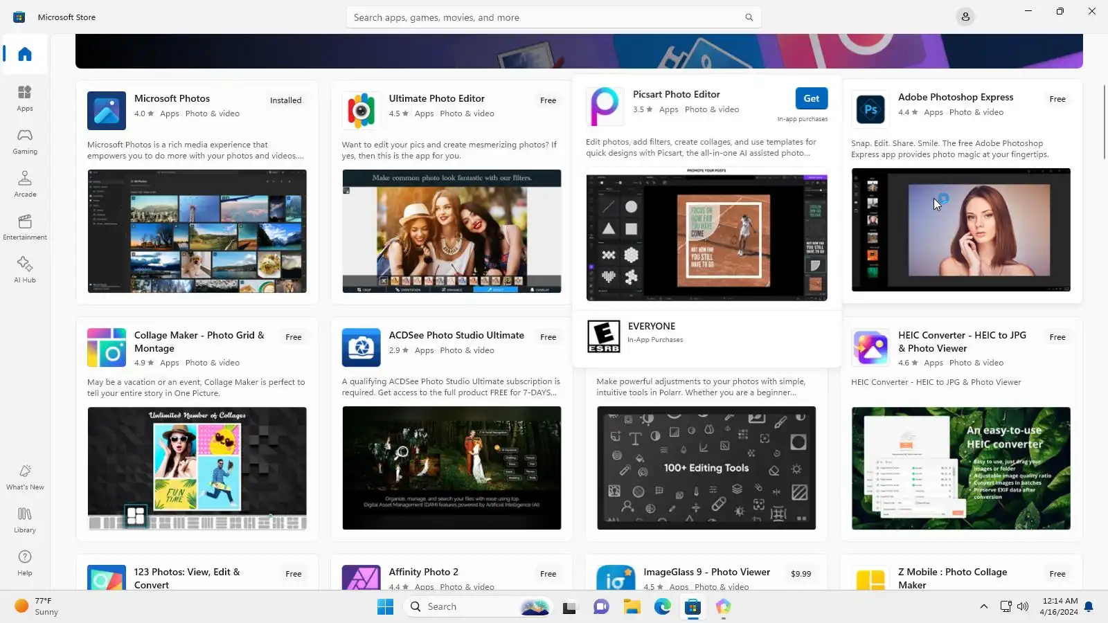Open the Ultimate Photo Editor app icon
The image size is (1108, 623).
pyautogui.click(x=361, y=111)
